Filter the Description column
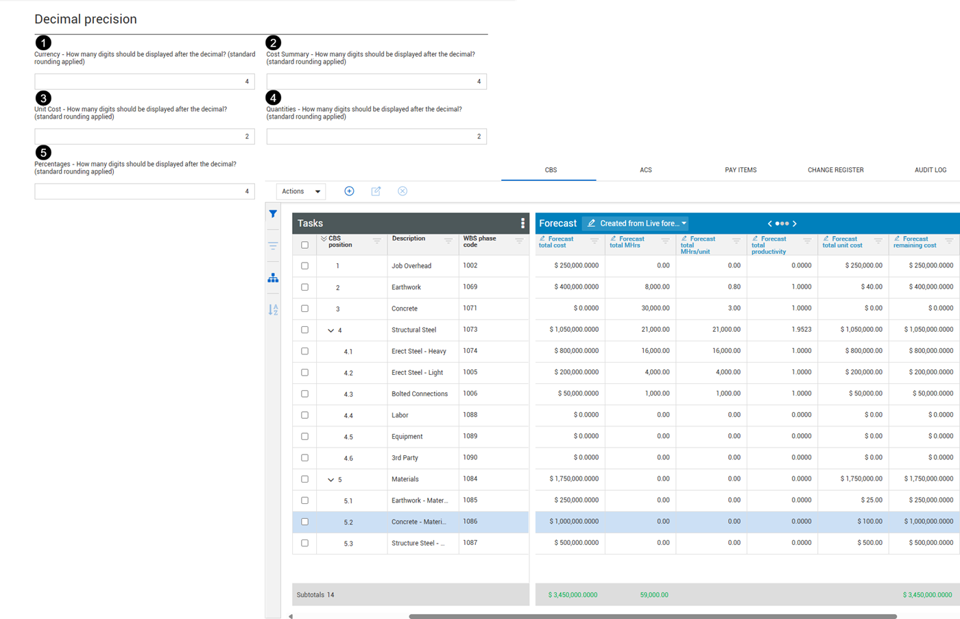Viewport: 960px width, 619px height. click(448, 241)
